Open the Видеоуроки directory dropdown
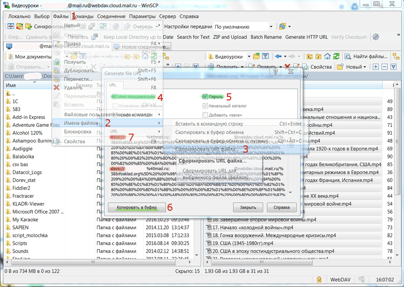Image resolution: width=404 pixels, height=287 pixels. click(x=249, y=56)
